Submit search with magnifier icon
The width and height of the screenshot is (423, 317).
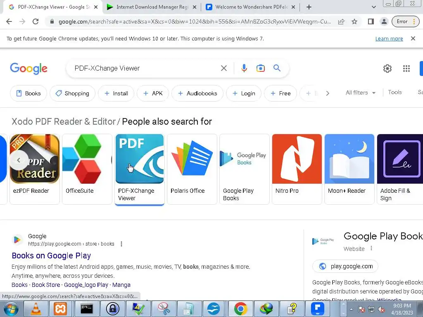point(277,68)
